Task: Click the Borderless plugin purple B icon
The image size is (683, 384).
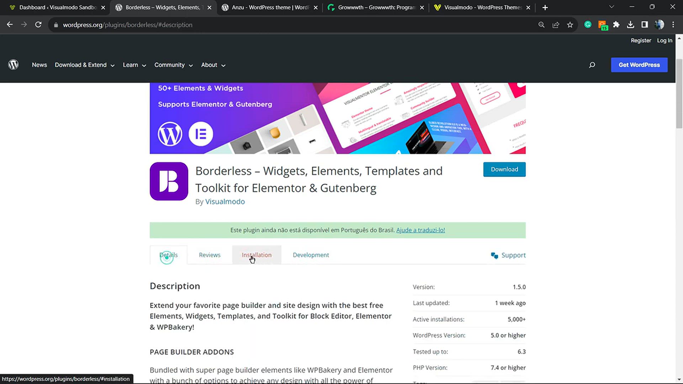Action: (x=169, y=181)
